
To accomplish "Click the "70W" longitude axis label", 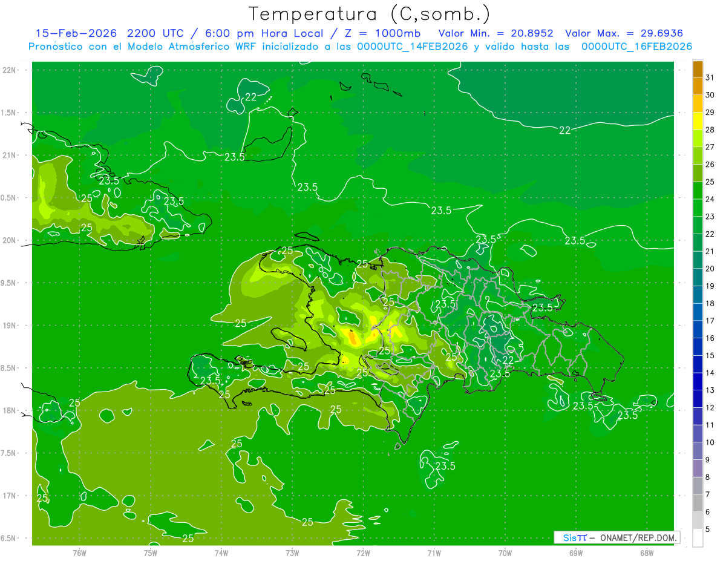I will point(505,553).
